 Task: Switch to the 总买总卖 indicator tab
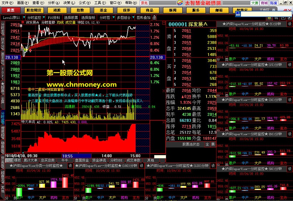[48, 160]
